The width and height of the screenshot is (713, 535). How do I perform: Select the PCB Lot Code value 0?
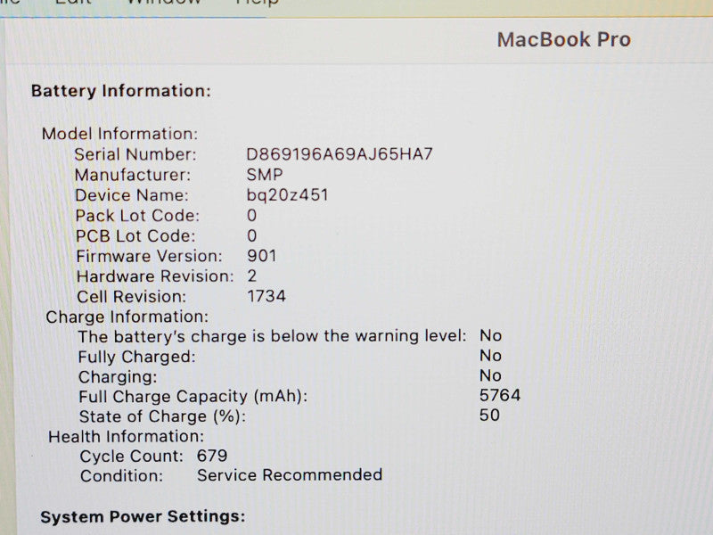(252, 235)
